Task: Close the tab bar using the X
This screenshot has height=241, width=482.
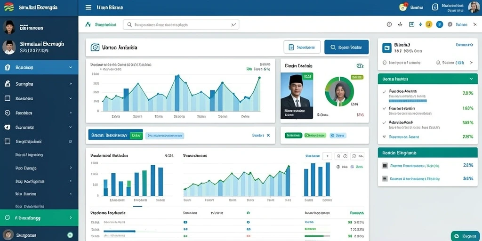Action: [268, 135]
